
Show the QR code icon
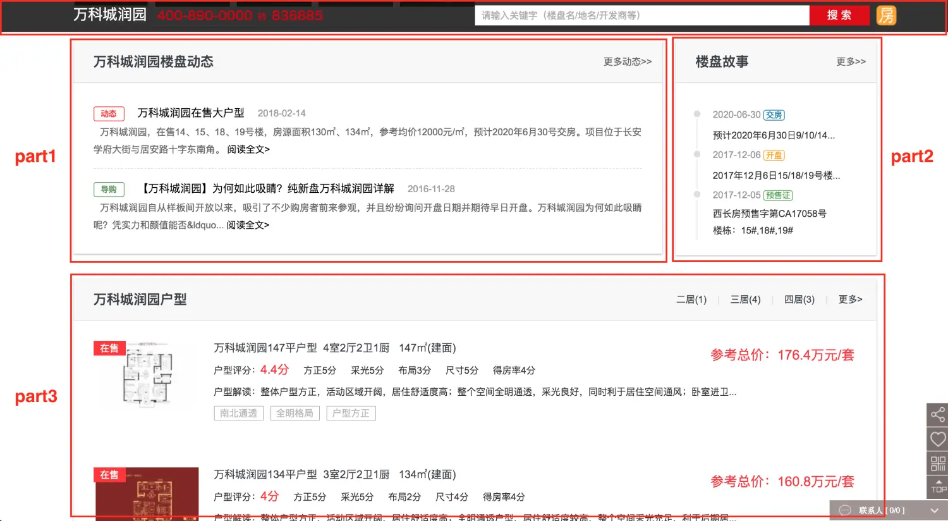click(938, 463)
